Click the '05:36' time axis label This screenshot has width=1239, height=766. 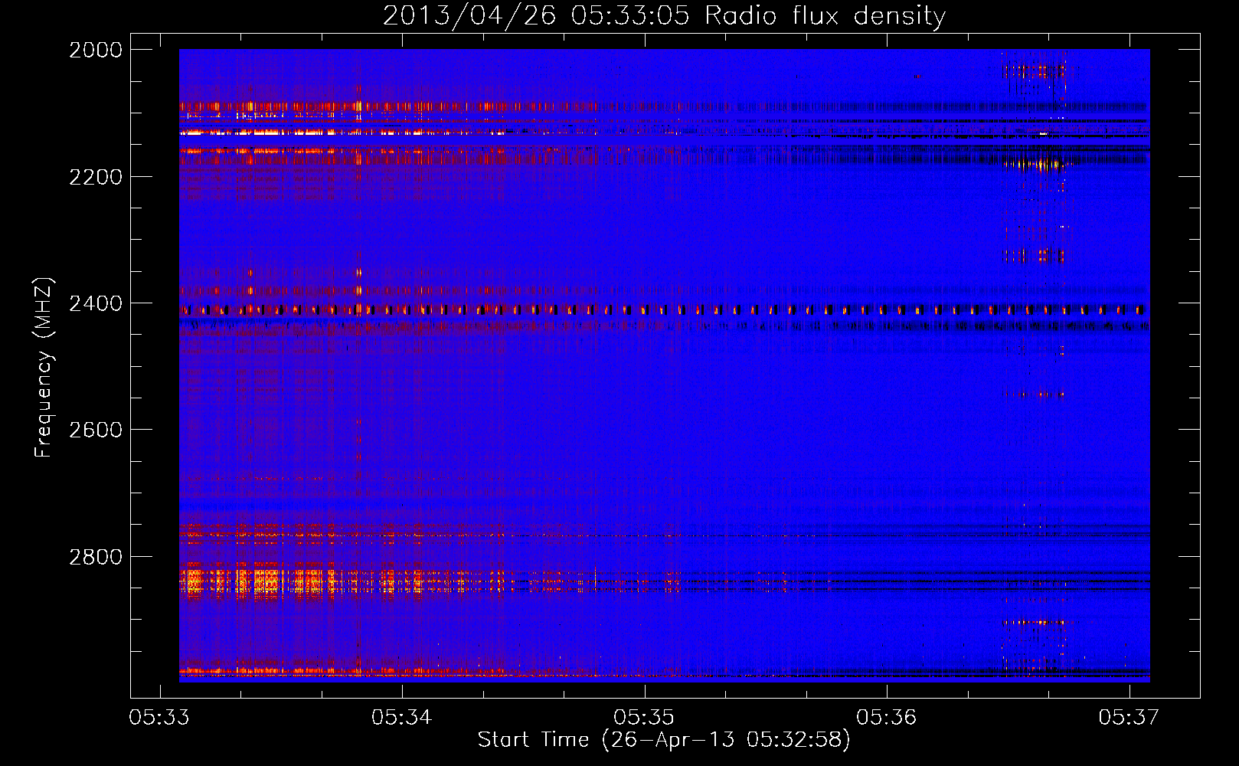[887, 717]
